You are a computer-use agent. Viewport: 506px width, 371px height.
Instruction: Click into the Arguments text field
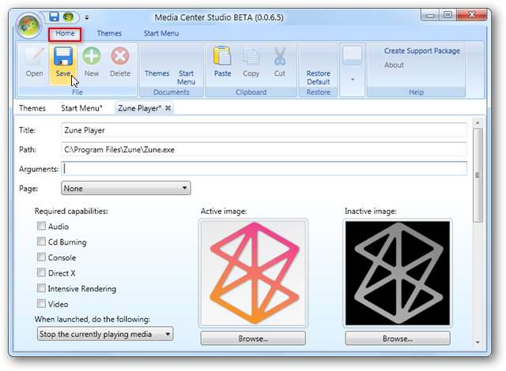[264, 168]
